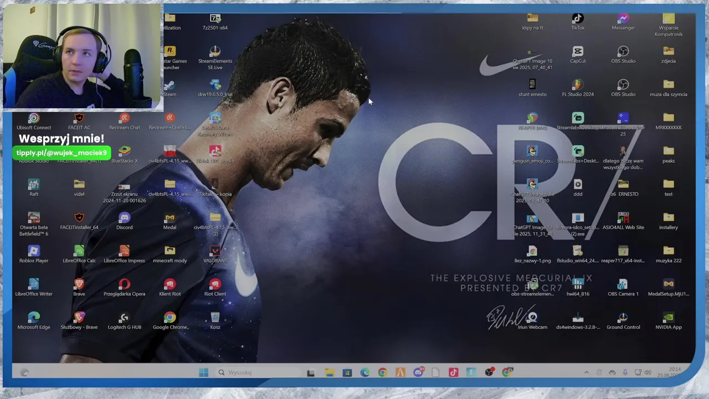Click the Wyszukaj taskbar search box
The image size is (709, 399).
point(257,372)
